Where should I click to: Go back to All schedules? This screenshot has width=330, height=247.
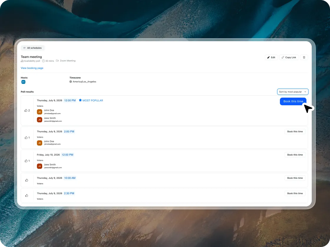[33, 48]
